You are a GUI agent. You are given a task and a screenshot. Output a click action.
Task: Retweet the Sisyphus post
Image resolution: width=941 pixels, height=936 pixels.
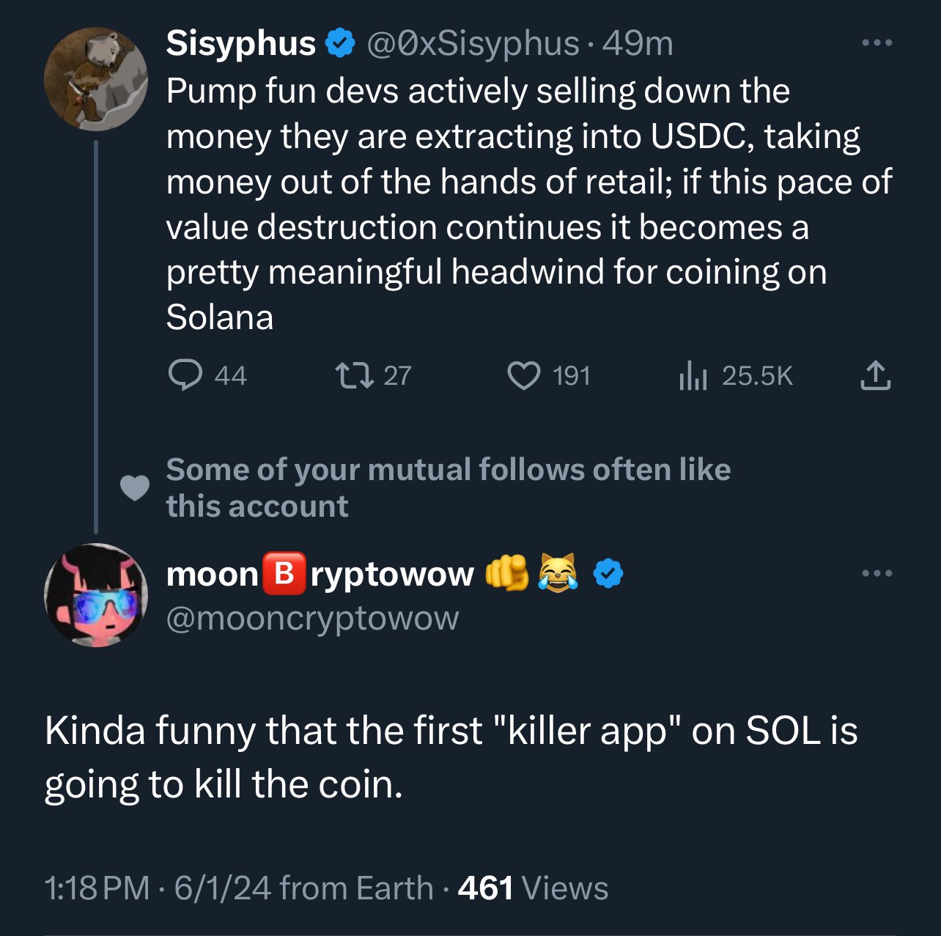pyautogui.click(x=355, y=376)
